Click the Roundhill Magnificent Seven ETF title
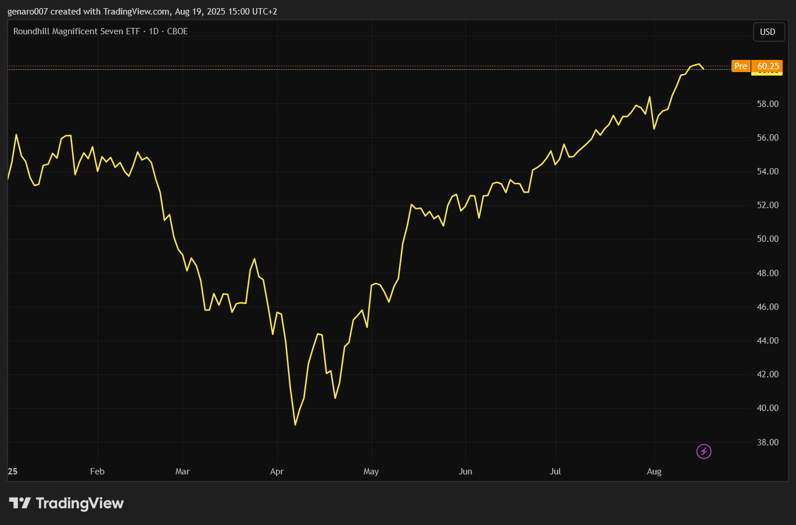The height and width of the screenshot is (525, 796). (x=101, y=31)
